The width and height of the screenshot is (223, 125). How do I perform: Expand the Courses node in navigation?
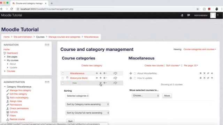point(5,71)
